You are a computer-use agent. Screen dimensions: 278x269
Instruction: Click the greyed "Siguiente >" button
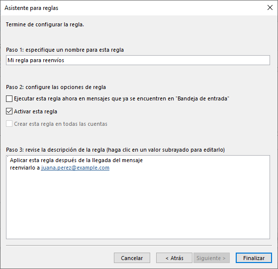tap(211, 258)
